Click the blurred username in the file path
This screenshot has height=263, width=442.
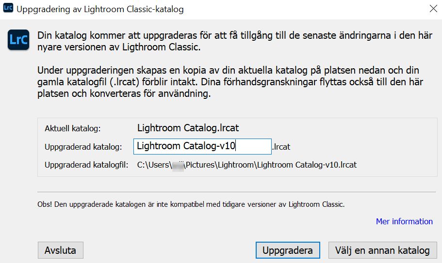(178, 165)
